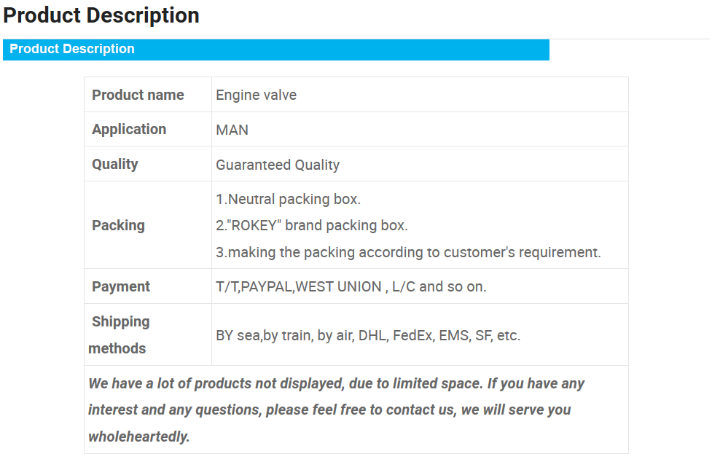Select the "Product name" label cell
The image size is (712, 470).
pyautogui.click(x=138, y=95)
